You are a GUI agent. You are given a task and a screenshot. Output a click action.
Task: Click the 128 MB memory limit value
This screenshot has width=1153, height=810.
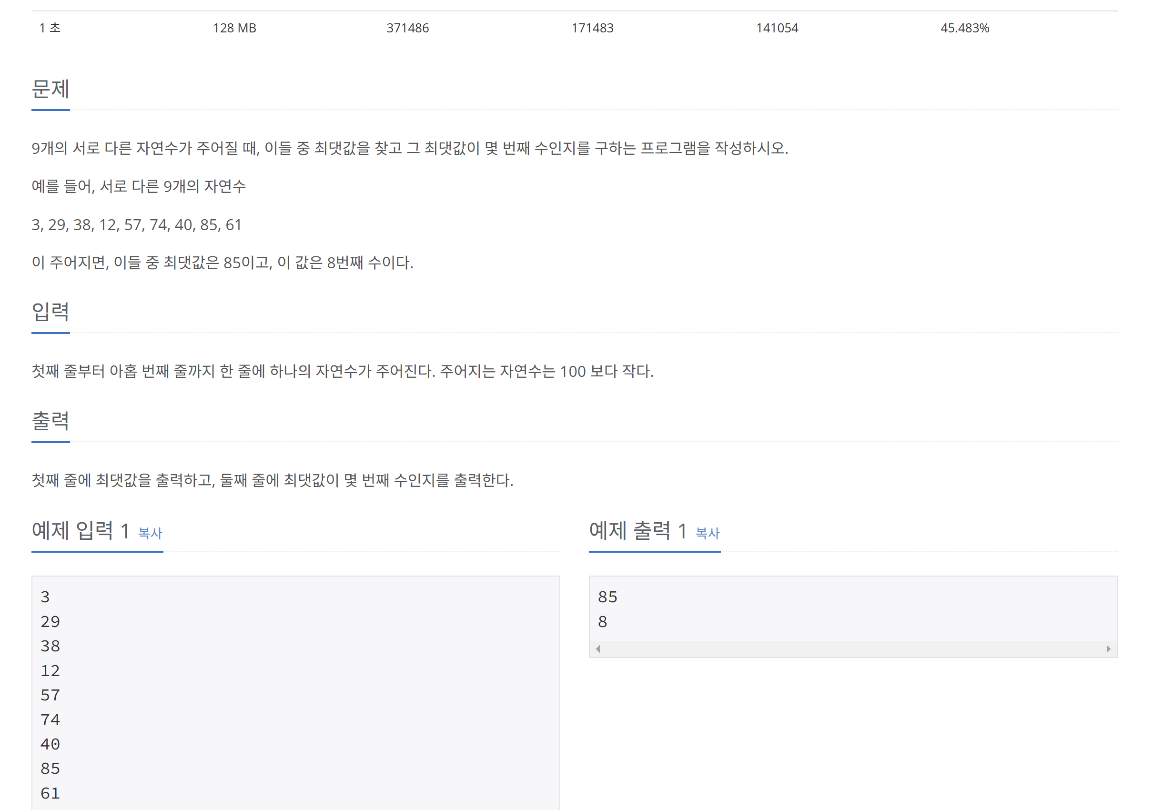(234, 28)
